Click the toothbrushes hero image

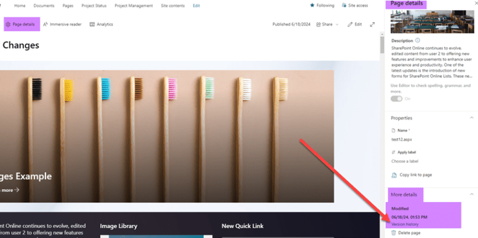(167, 136)
